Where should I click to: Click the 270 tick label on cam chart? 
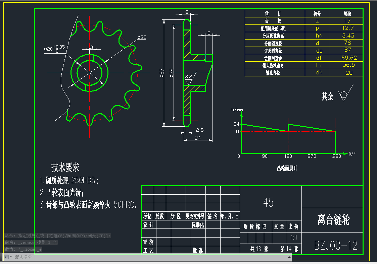tap(312, 156)
